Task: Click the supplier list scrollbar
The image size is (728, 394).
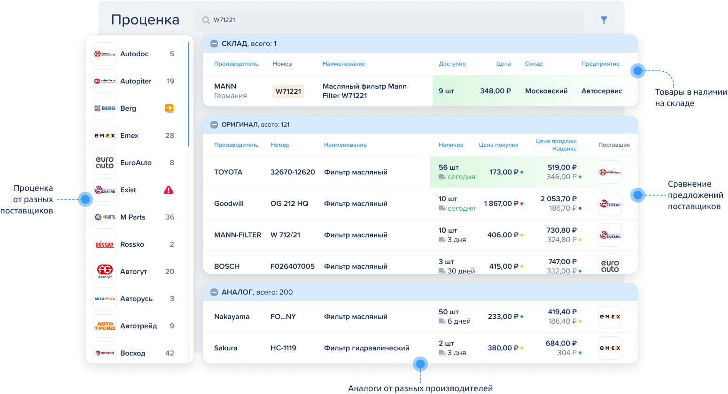Action: (x=188, y=95)
